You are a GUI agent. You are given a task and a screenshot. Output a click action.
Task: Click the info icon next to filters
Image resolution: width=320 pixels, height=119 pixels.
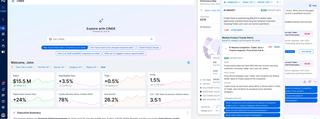click(x=277, y=2)
